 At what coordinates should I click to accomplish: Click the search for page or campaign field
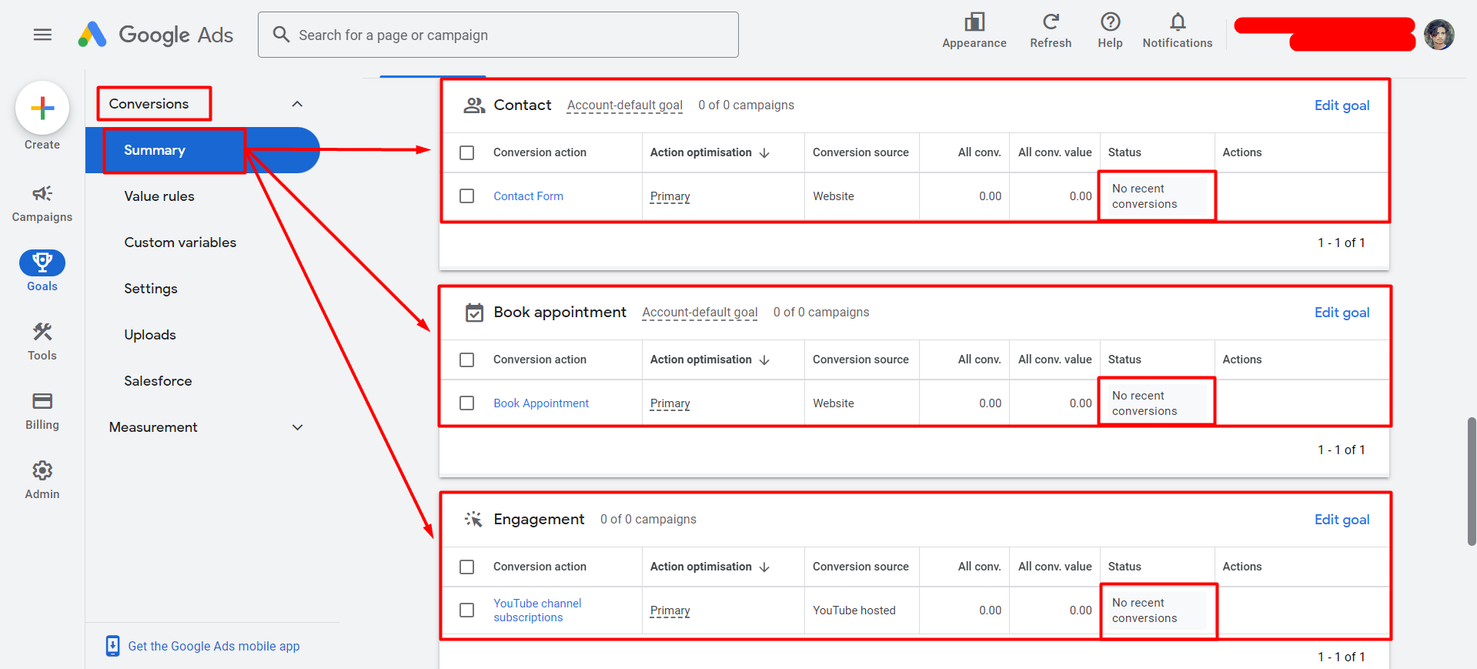tap(508, 35)
